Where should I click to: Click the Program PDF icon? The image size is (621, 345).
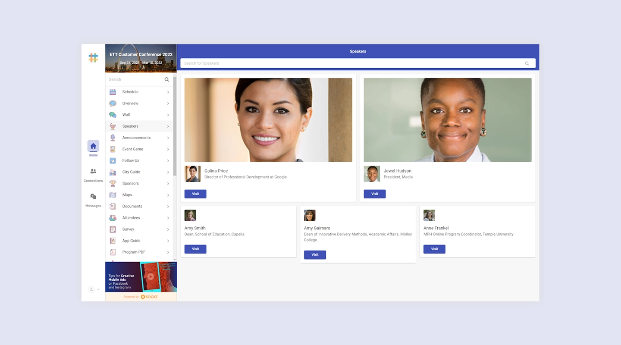[x=113, y=252]
